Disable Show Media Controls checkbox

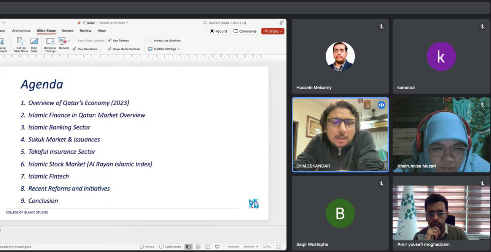click(x=110, y=49)
